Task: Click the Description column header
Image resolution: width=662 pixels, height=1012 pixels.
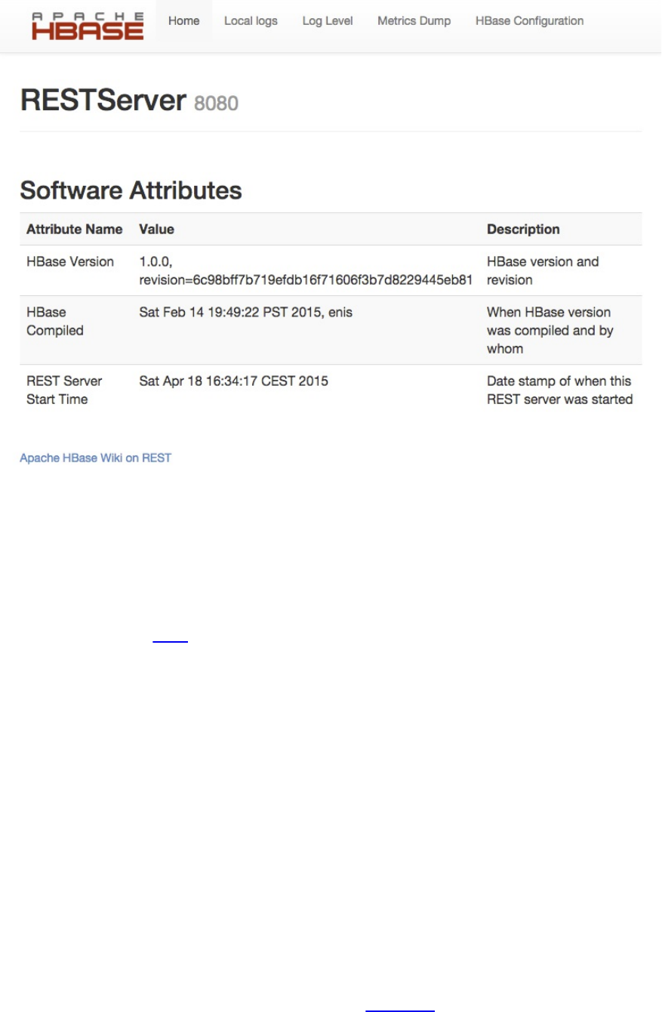Action: (x=523, y=229)
